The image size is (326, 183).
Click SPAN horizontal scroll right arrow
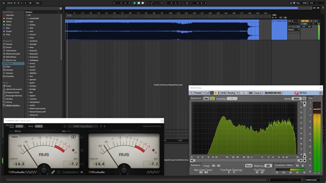[301, 161]
